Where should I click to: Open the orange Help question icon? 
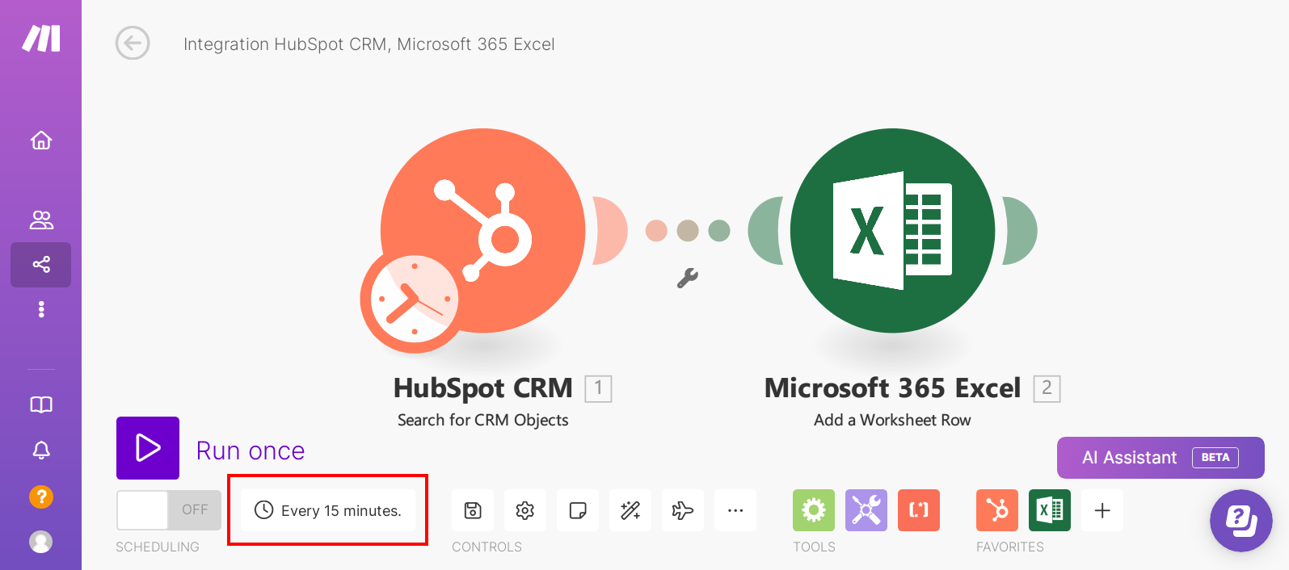tap(41, 497)
